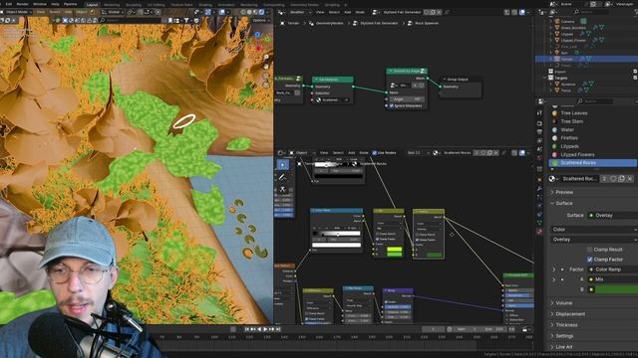The height and width of the screenshot is (358, 638).
Task: Switch viewport to material preview shading
Action: pyautogui.click(x=255, y=12)
